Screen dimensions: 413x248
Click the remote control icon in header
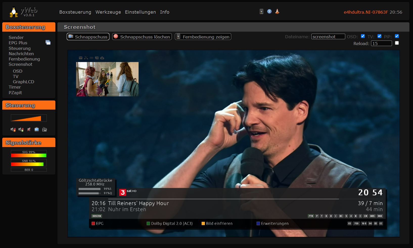(261, 11)
